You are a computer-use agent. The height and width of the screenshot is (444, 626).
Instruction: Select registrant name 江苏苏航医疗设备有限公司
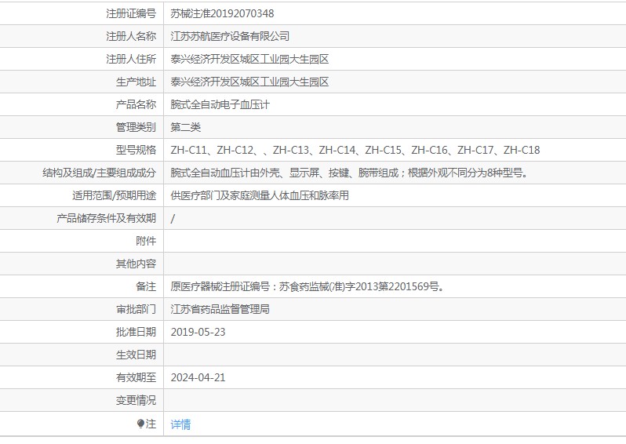230,36
